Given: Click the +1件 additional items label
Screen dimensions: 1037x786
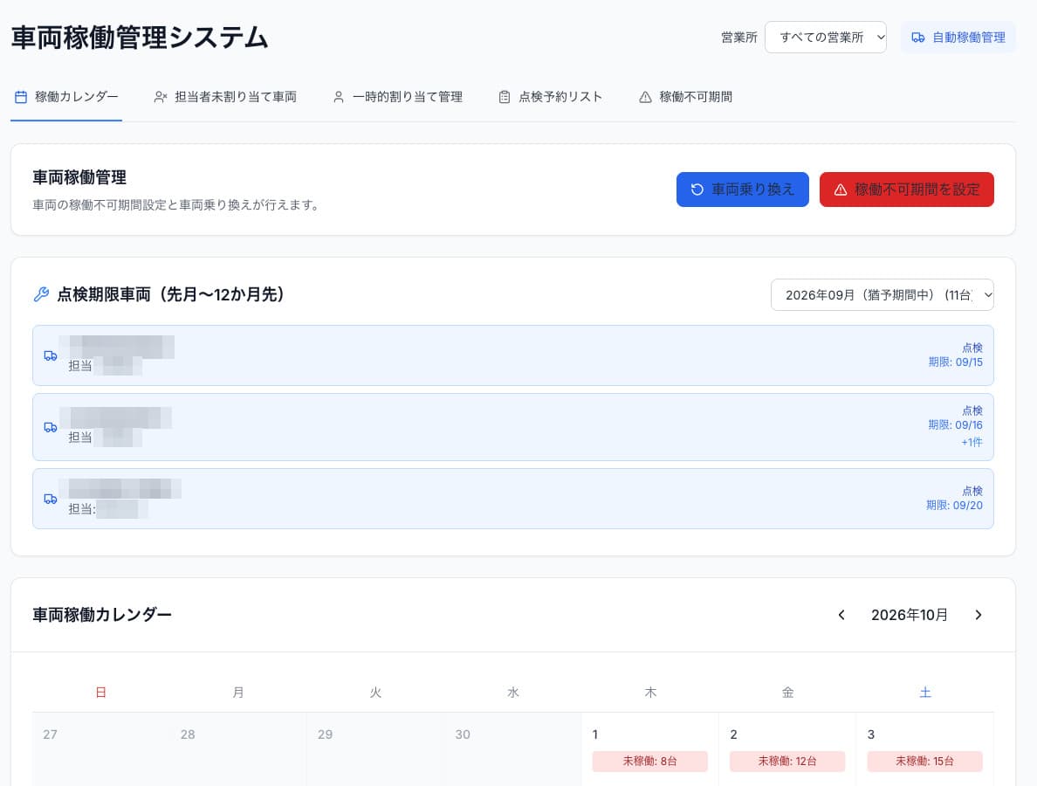Looking at the screenshot, I should tap(972, 442).
